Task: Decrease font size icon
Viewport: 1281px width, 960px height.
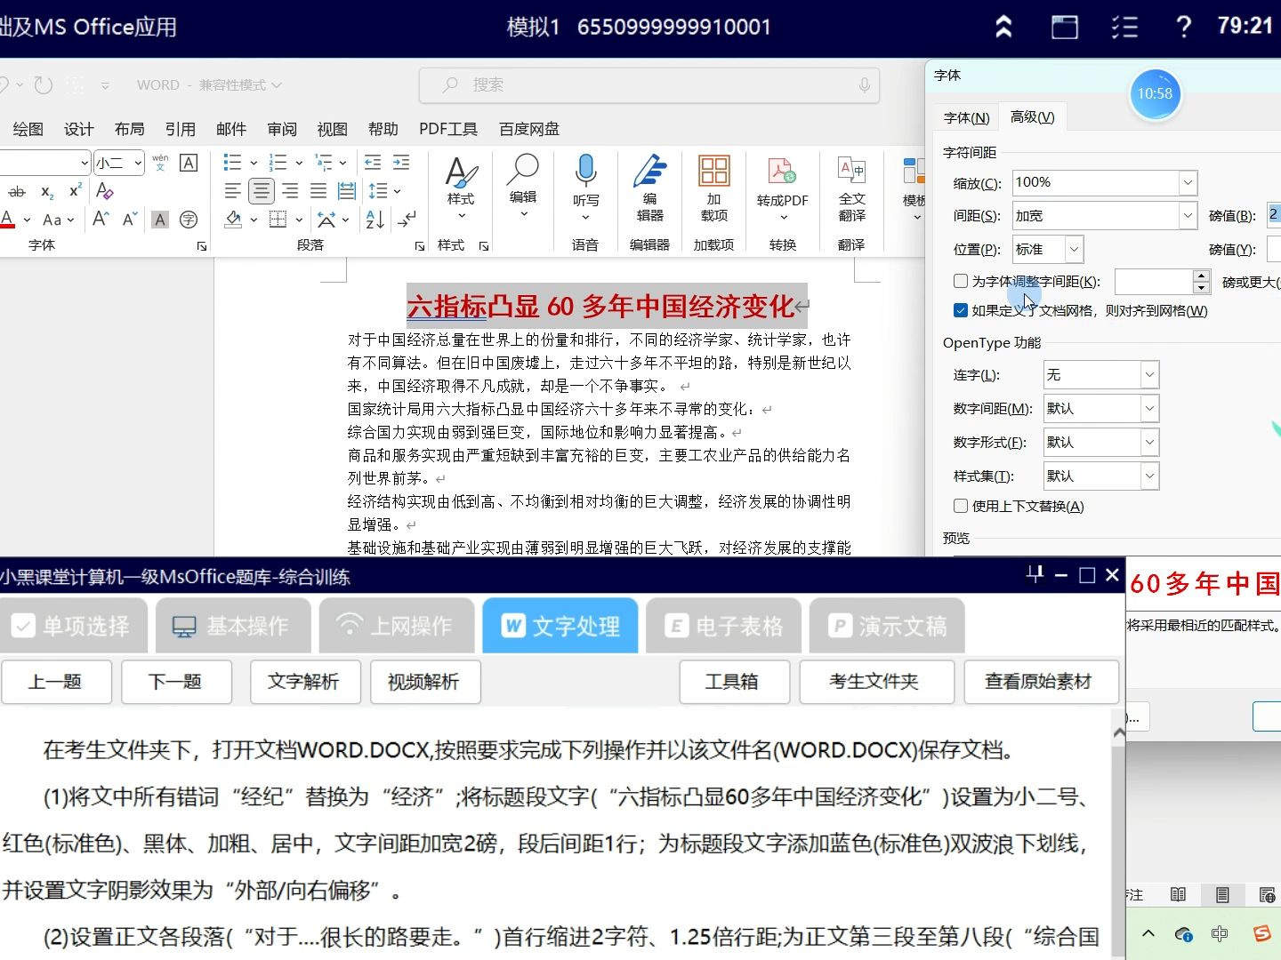Action: [130, 219]
